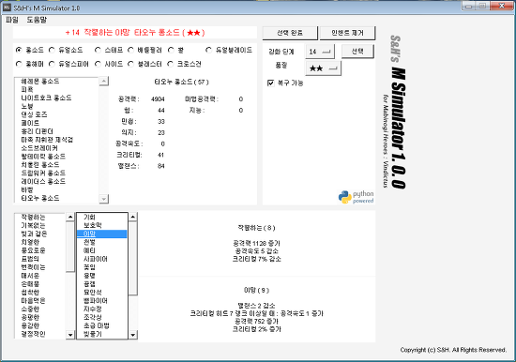Select 빛과 같은 prefix enchant
This screenshot has height=362, width=516.
[34, 234]
